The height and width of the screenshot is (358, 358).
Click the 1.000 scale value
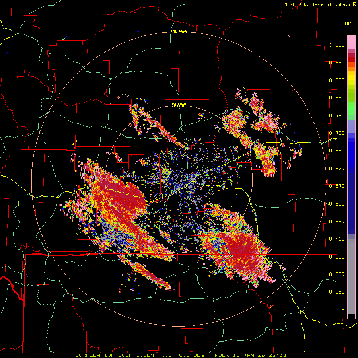(337, 45)
